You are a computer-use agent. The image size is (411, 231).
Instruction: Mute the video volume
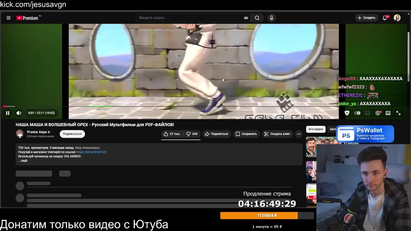point(19,113)
